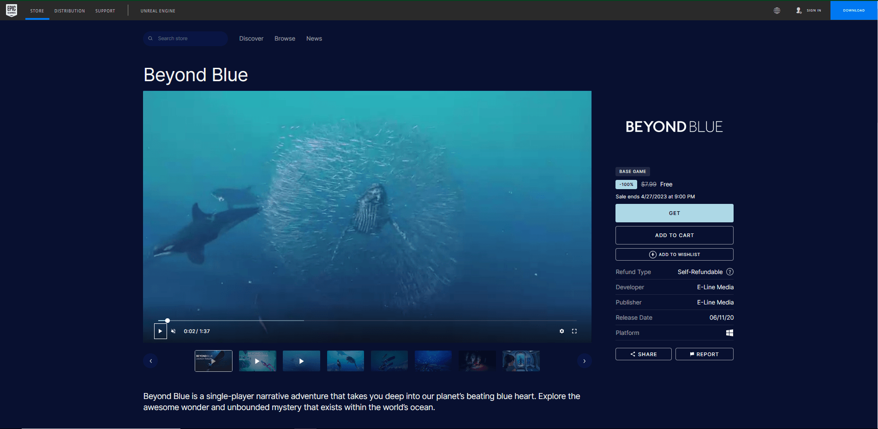Click Sign In link
This screenshot has height=429, width=878.
coord(814,11)
